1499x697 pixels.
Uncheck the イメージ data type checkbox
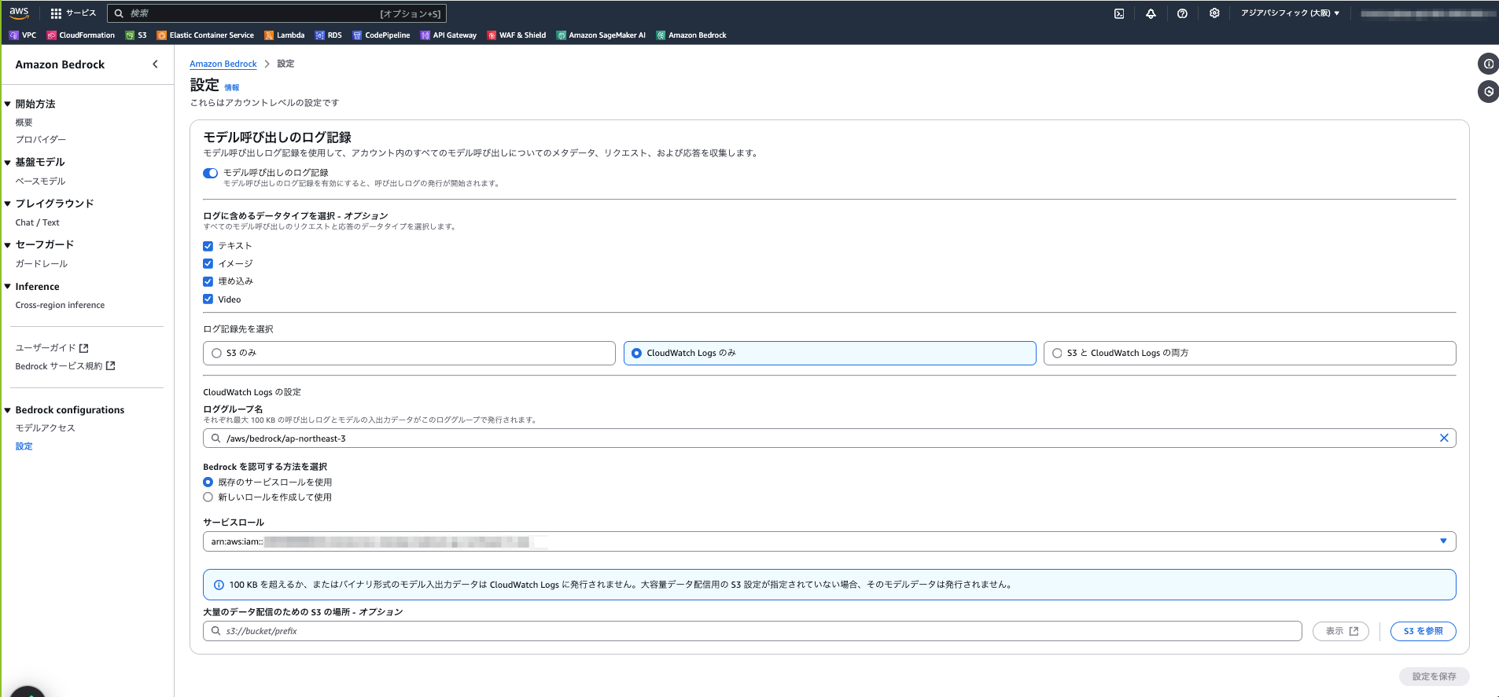point(208,264)
